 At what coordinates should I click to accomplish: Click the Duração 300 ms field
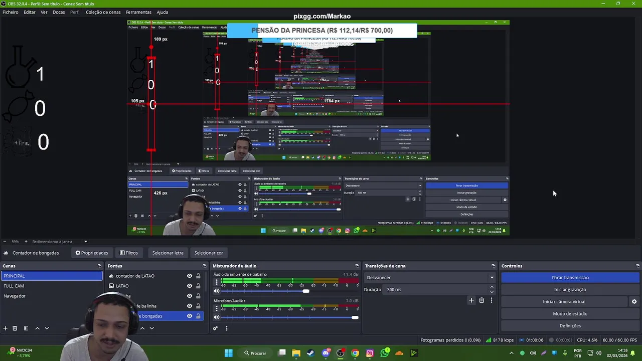(435, 289)
